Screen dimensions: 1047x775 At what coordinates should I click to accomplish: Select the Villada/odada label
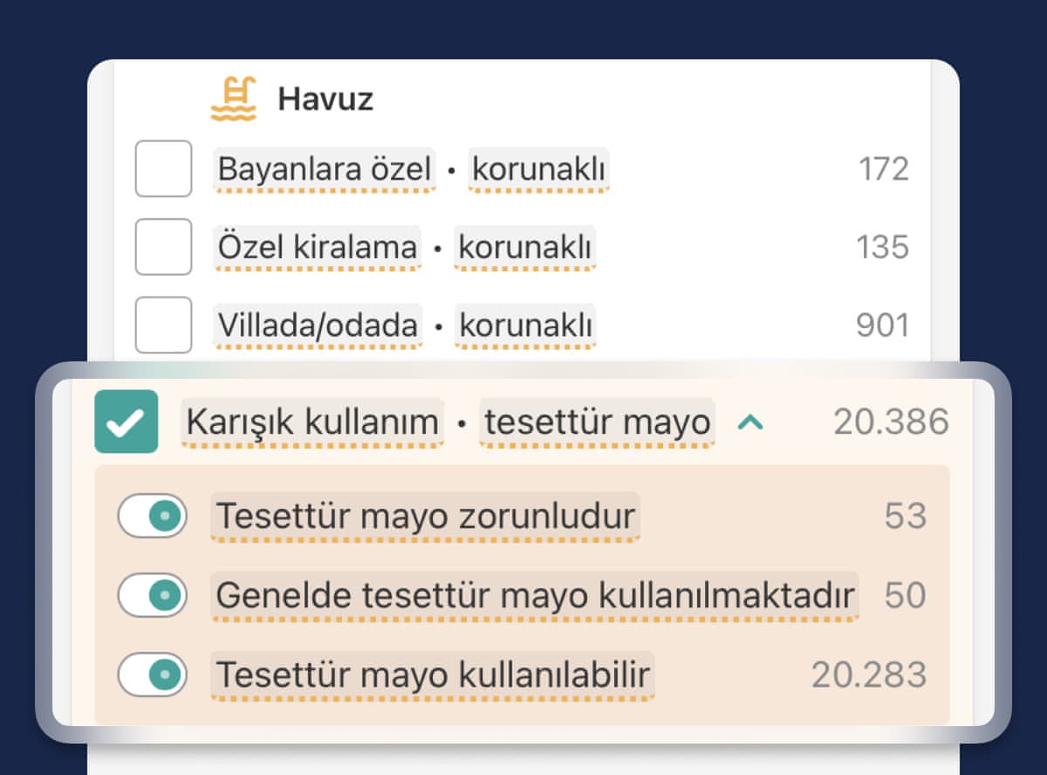pyautogui.click(x=318, y=326)
